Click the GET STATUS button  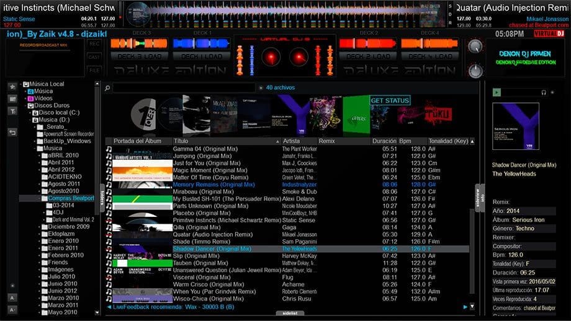(390, 100)
